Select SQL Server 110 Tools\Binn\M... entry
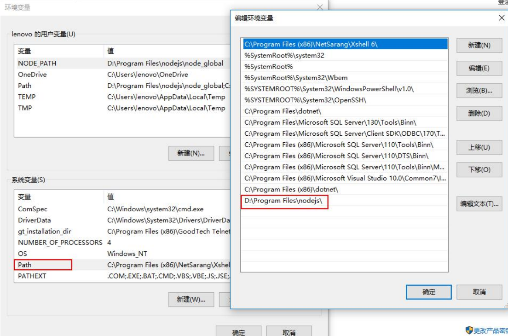Viewport: 508px width, 336px height. [x=345, y=167]
